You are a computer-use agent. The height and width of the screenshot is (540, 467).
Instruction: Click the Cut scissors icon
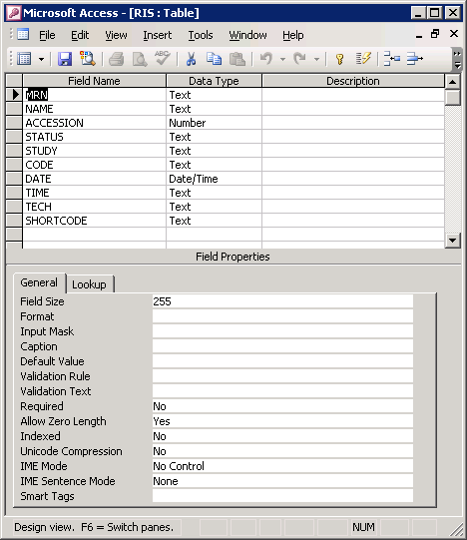coord(191,59)
